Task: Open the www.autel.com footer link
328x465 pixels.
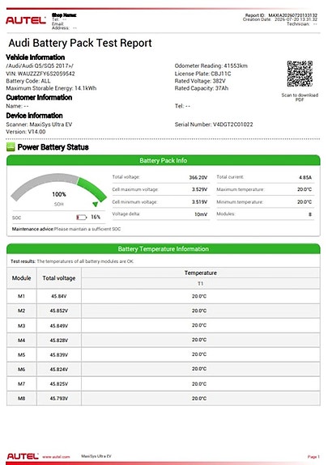Action: pos(56,457)
